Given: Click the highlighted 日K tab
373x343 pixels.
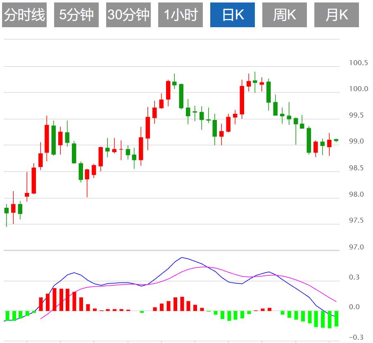Looking at the screenshot, I should [233, 15].
